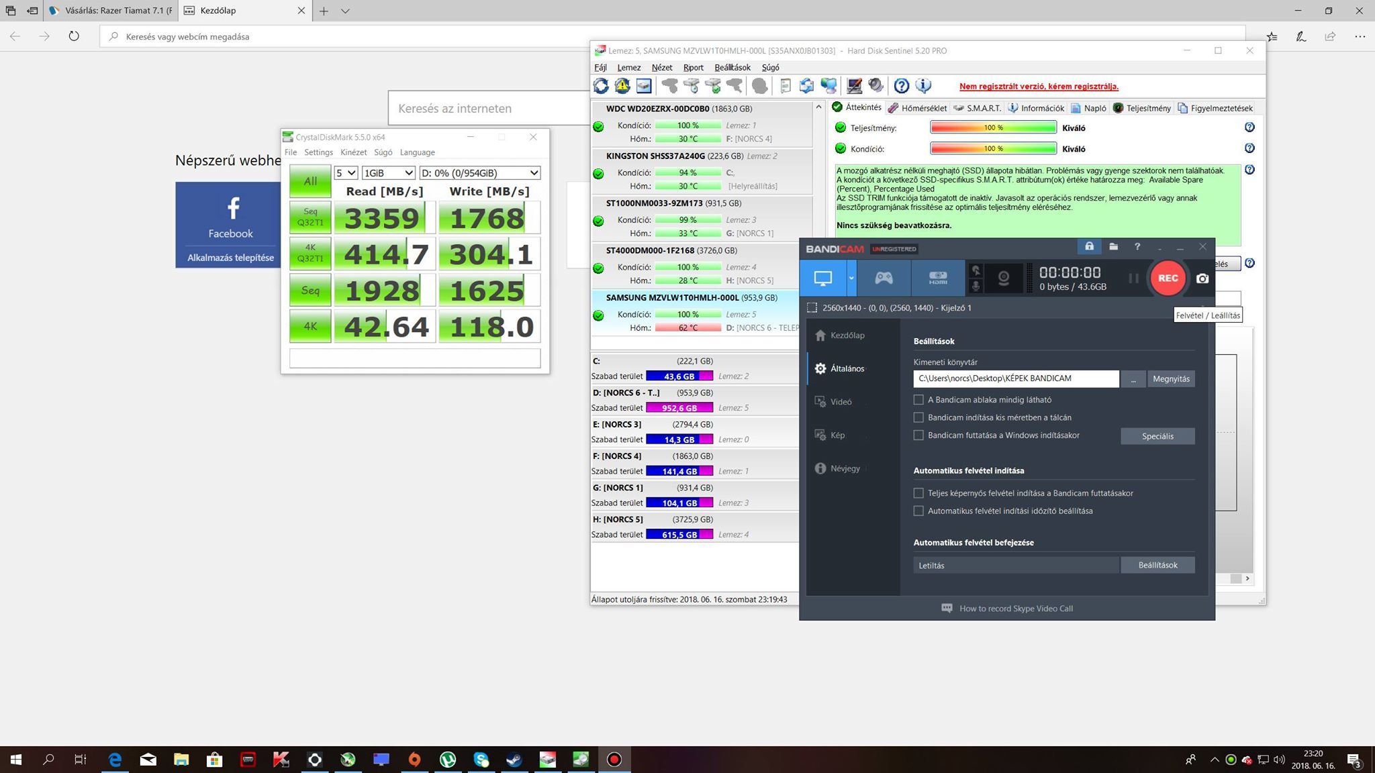Start recording with the red REC button
Viewport: 1375px width, 773px height.
[x=1168, y=278]
